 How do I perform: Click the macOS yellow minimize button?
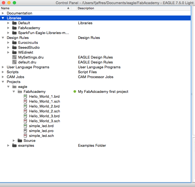point(9,3)
